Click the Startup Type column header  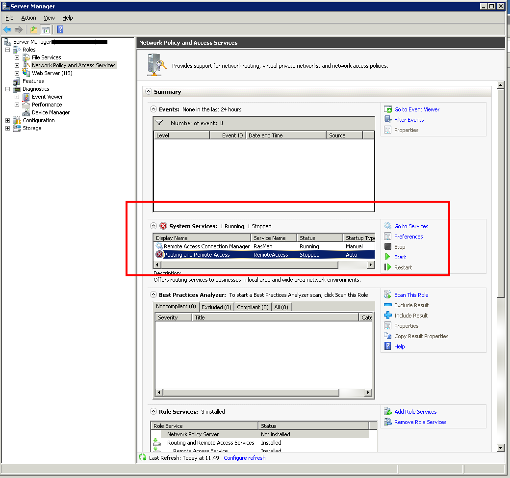pyautogui.click(x=359, y=238)
